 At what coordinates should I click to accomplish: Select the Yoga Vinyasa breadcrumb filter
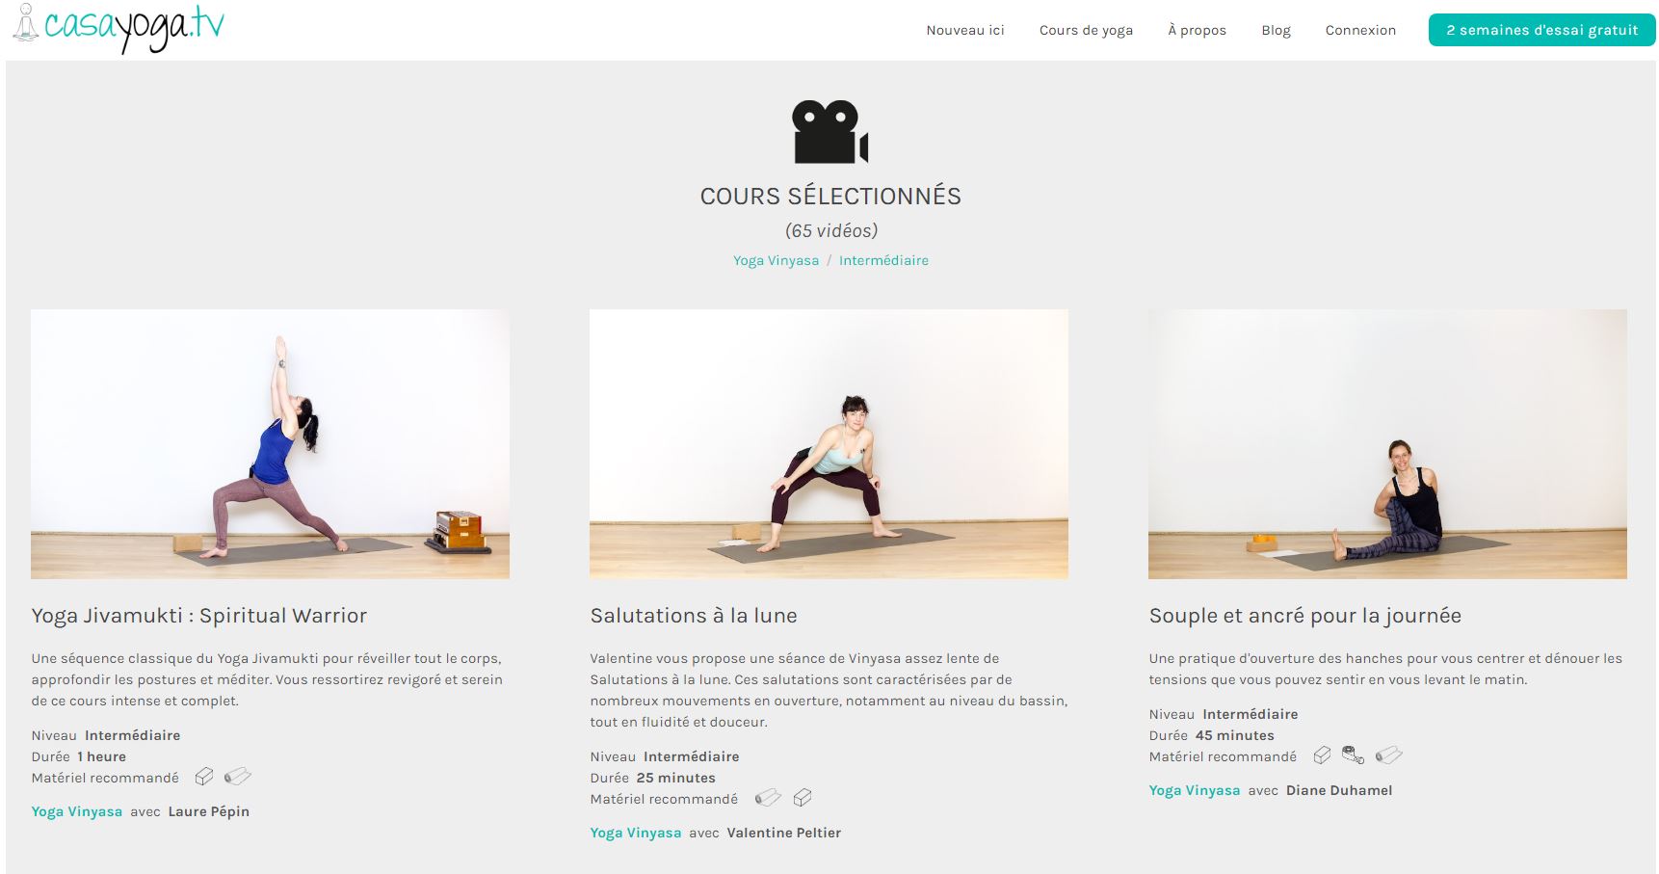click(776, 260)
